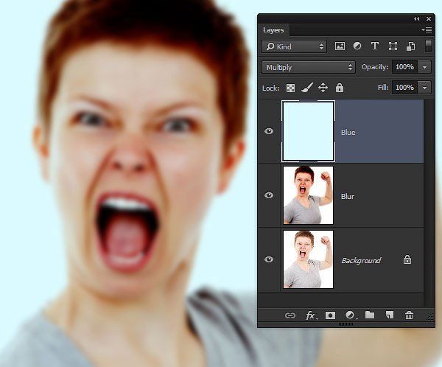Create a new group folder
The height and width of the screenshot is (367, 442).
370,315
